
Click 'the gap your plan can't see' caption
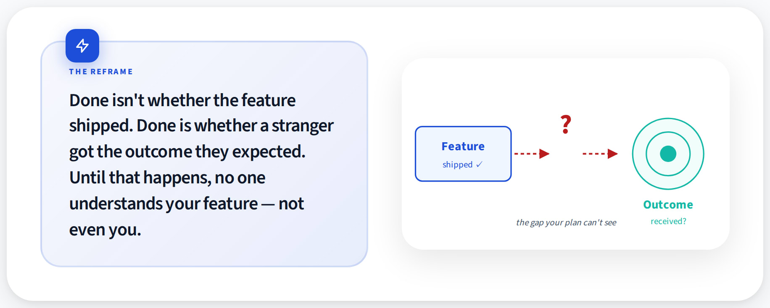[x=566, y=222]
